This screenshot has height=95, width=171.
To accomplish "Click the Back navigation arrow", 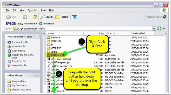I will pos(9,17).
